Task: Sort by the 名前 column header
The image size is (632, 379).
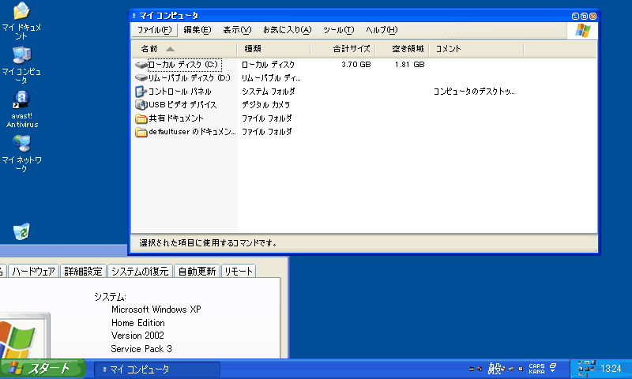Action: (x=184, y=49)
